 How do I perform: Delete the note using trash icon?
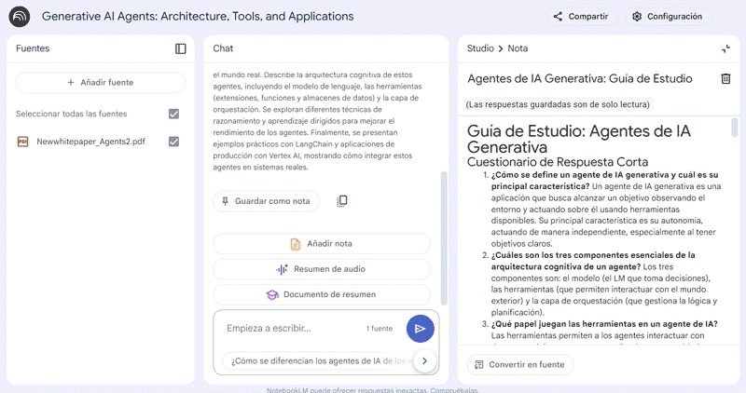725,79
